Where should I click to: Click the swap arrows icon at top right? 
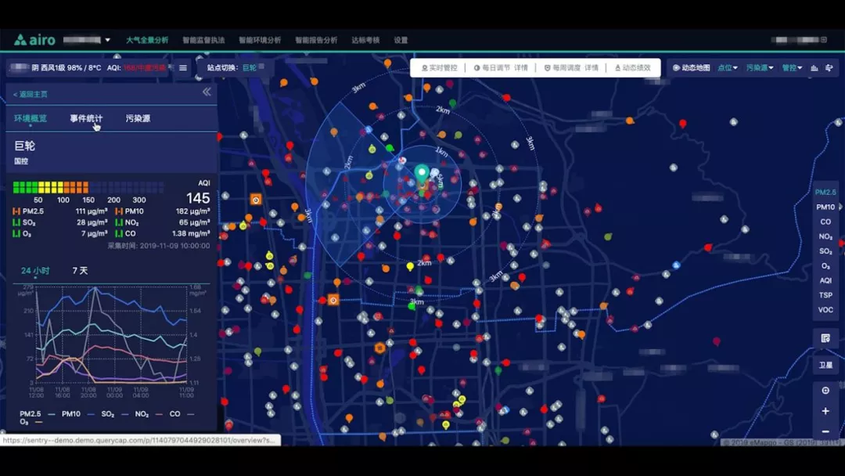pyautogui.click(x=829, y=68)
